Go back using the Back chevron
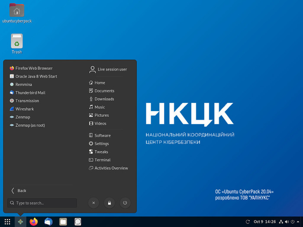The image size is (303, 227). (x=19, y=191)
